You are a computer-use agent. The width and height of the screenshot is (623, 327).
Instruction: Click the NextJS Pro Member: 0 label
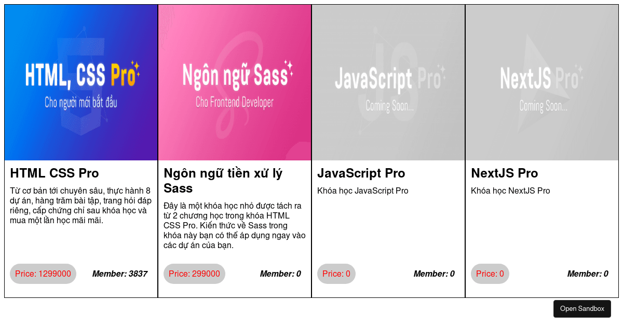coord(588,274)
